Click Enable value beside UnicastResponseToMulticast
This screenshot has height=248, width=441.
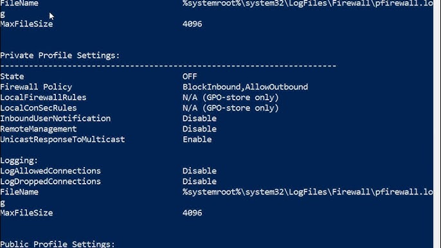(197, 139)
